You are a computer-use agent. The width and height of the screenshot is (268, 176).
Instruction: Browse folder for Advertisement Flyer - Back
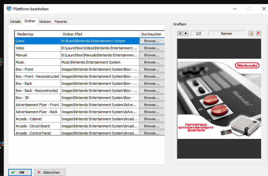click(x=152, y=112)
